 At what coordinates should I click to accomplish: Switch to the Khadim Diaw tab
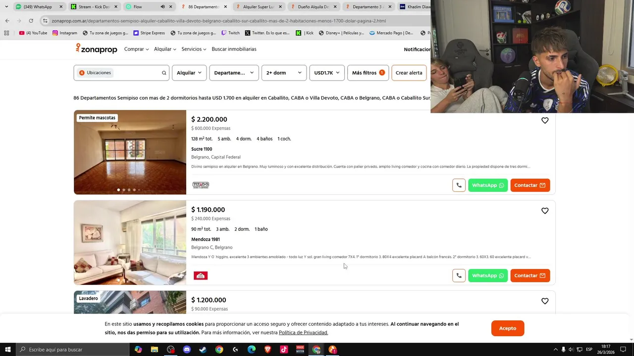(415, 7)
